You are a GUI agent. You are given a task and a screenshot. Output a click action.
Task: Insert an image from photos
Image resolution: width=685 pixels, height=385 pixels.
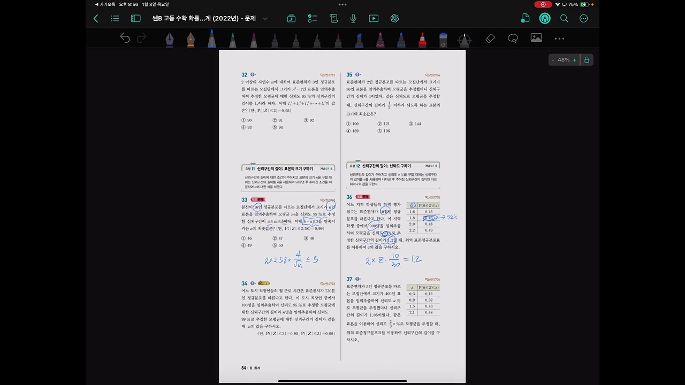coord(536,38)
